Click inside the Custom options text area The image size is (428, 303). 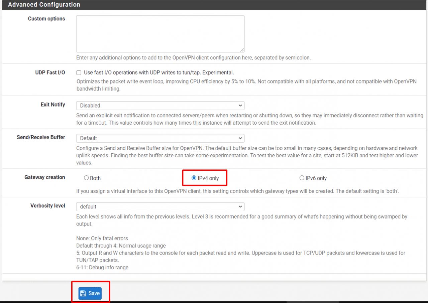[160, 33]
